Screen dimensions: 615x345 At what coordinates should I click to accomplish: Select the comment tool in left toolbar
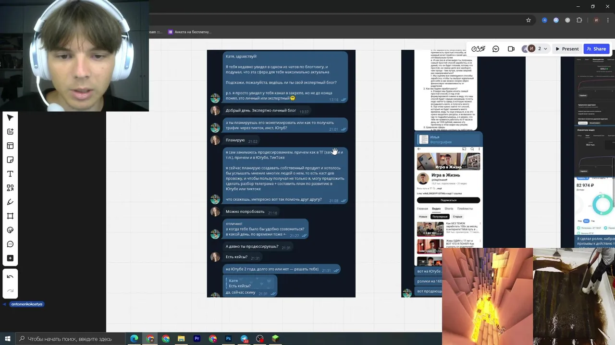point(10,244)
